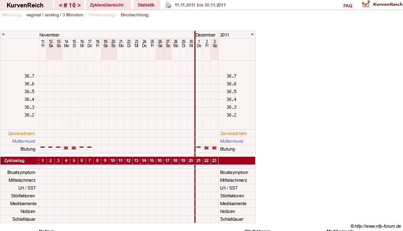Go to previous cycle with the left arrow
The width and height of the screenshot is (403, 231).
(x=60, y=5)
